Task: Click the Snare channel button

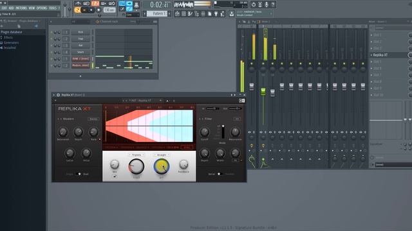Action: coord(80,52)
